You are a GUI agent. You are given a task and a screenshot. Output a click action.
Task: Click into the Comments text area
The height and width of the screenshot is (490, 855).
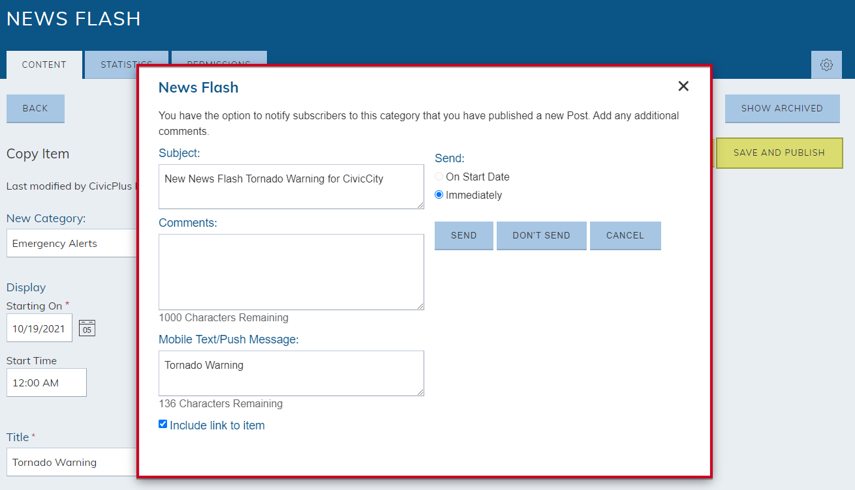[291, 272]
